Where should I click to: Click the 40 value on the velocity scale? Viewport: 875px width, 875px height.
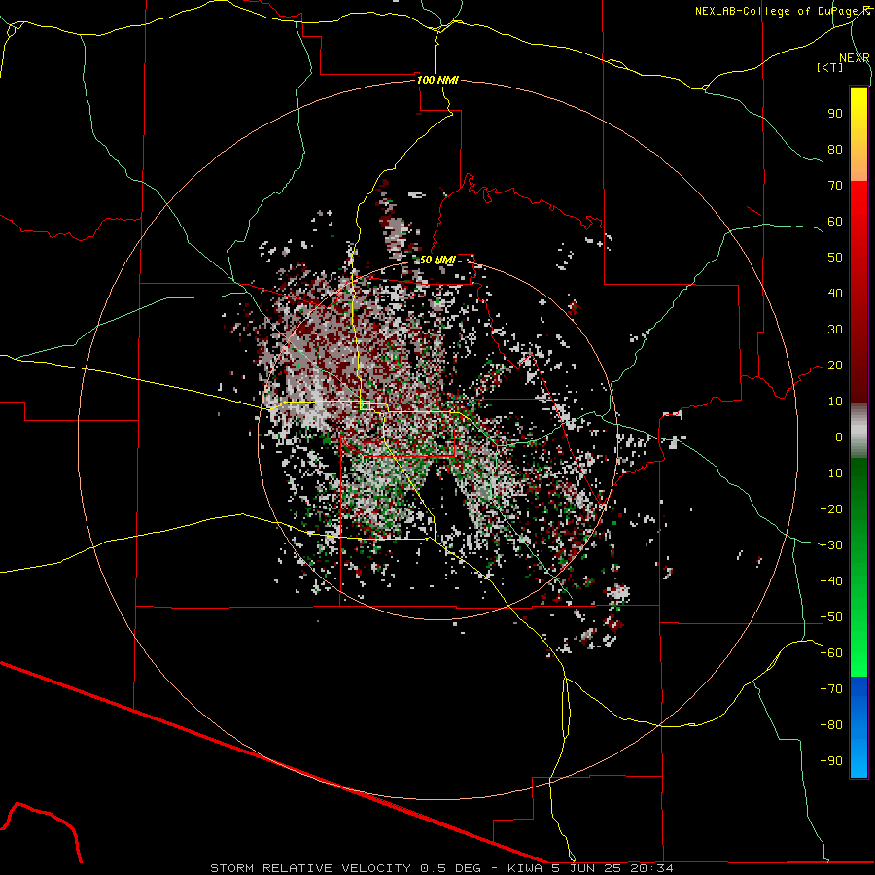click(835, 293)
